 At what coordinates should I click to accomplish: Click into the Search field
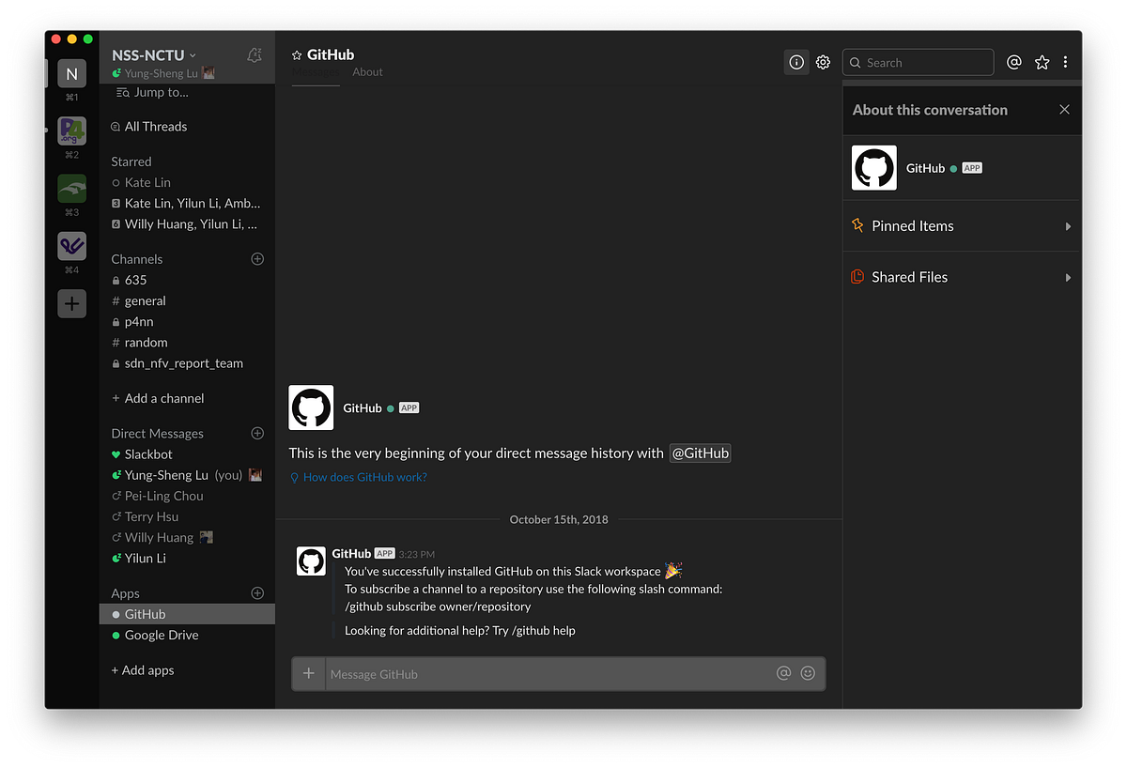pos(918,62)
